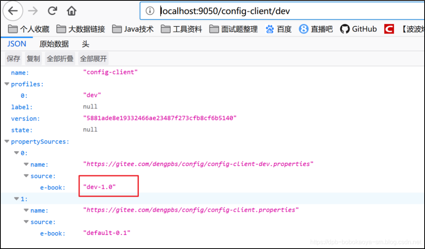Collapse the name node under item 0
Screen dimensions: 425x249
(26, 164)
